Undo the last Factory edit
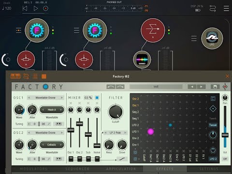This screenshot has width=232, height=174. pyautogui.click(x=111, y=87)
